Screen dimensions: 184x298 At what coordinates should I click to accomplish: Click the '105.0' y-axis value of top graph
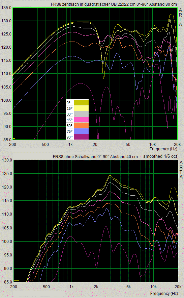click(6, 87)
